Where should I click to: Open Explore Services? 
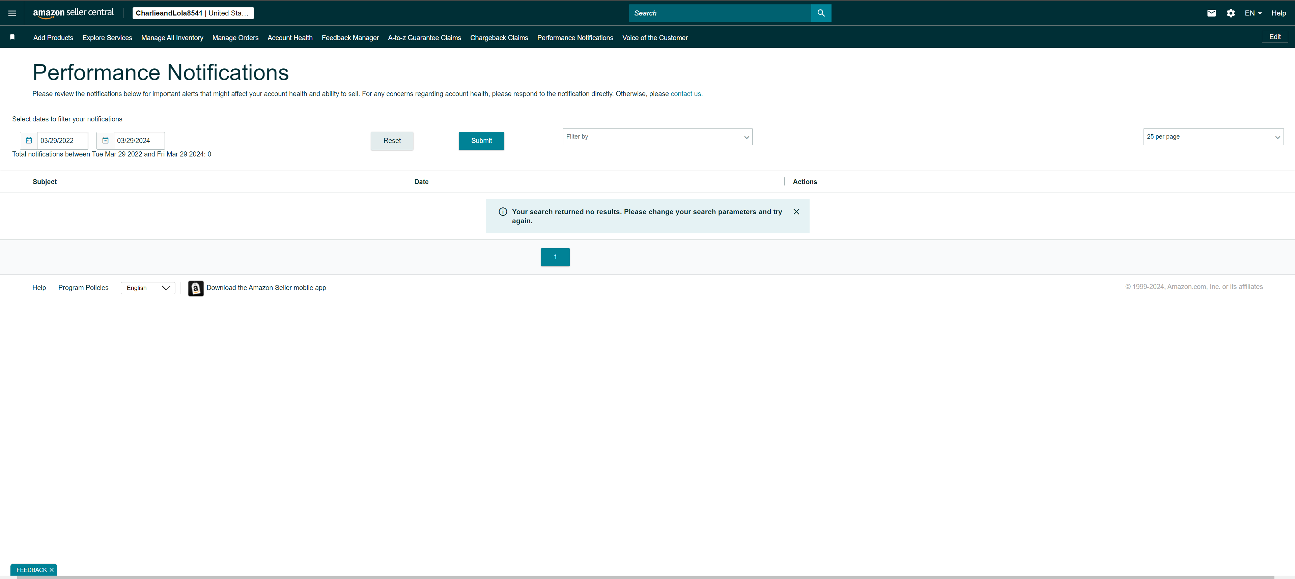107,38
